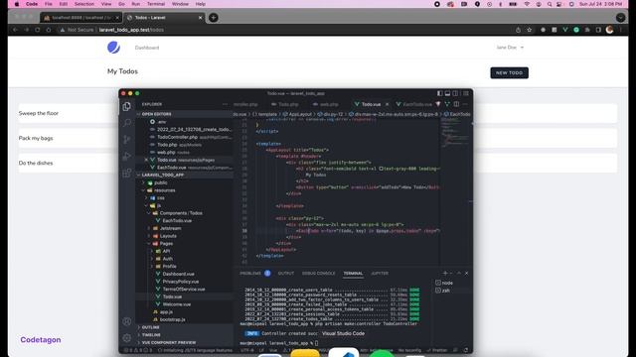
Task: Toggle panel layout icon in VS Code title bar
Action: tap(447, 93)
